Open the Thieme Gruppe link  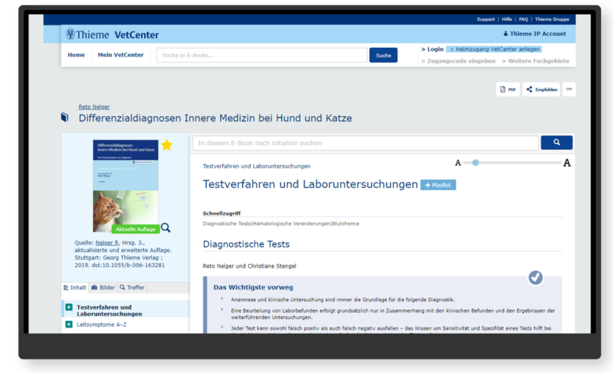[x=552, y=19]
